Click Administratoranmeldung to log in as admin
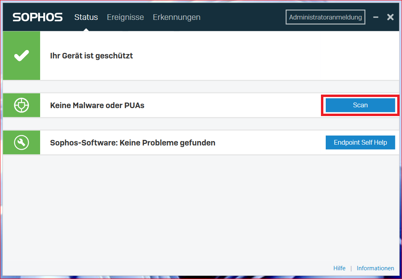Viewport: 402px width, 279px height. (325, 17)
